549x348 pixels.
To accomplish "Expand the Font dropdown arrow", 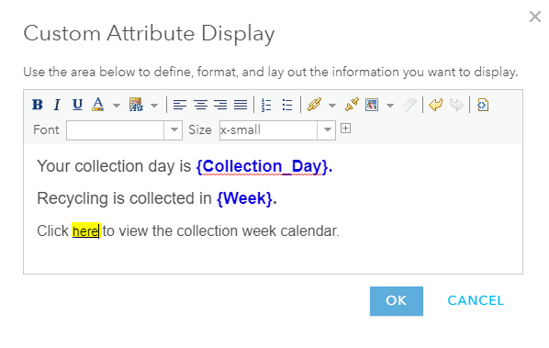I will (174, 130).
